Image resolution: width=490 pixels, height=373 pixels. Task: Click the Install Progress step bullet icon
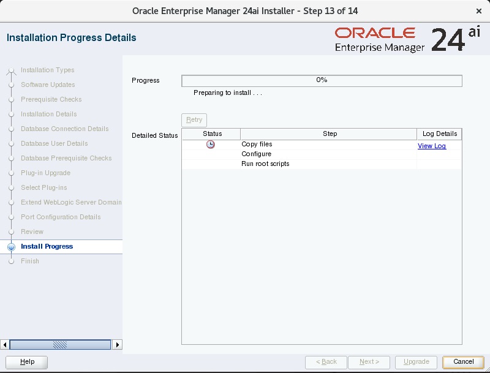[x=11, y=247]
